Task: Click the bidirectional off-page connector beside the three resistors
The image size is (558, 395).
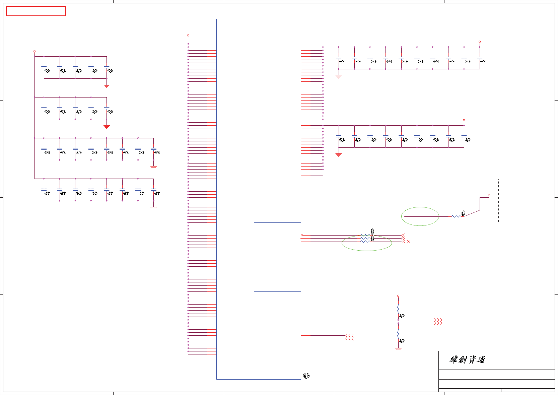Action: coord(406,241)
